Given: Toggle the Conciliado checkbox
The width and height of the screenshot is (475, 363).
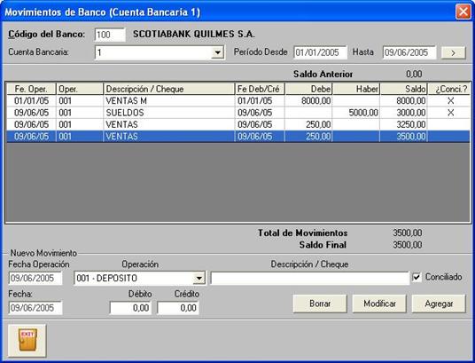Looking at the screenshot, I should [x=417, y=277].
